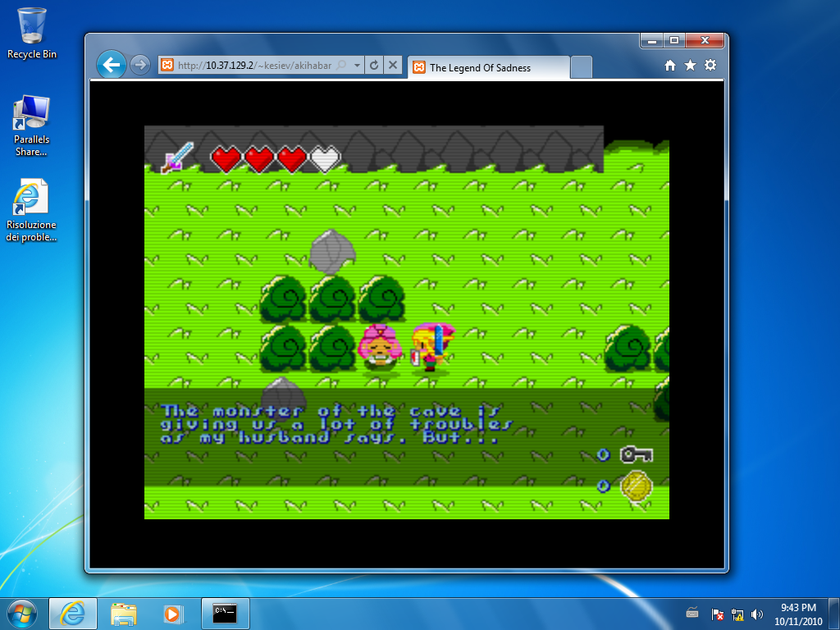This screenshot has height=630, width=840.
Task: Click the hero character holding blue sword
Action: 431,347
